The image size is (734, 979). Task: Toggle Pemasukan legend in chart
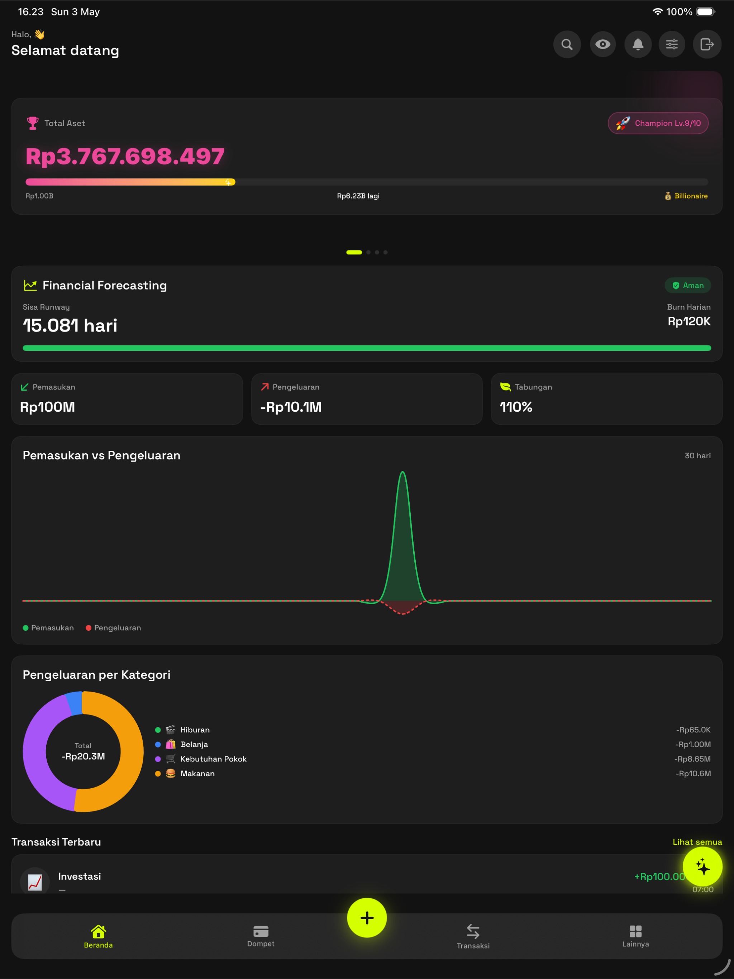coord(48,627)
